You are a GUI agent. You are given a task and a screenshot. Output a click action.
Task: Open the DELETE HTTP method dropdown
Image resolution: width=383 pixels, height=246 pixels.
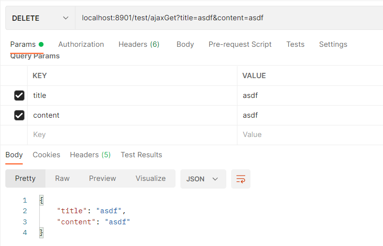pos(40,18)
